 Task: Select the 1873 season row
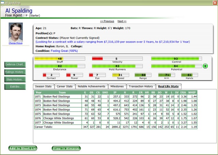click(x=116, y=105)
